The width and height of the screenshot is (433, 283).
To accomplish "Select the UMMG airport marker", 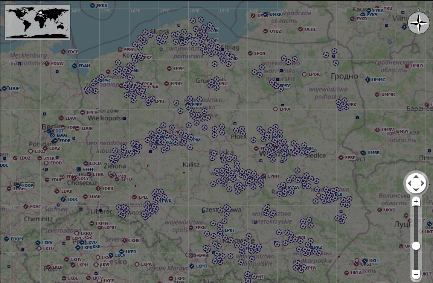I will 367,80.
